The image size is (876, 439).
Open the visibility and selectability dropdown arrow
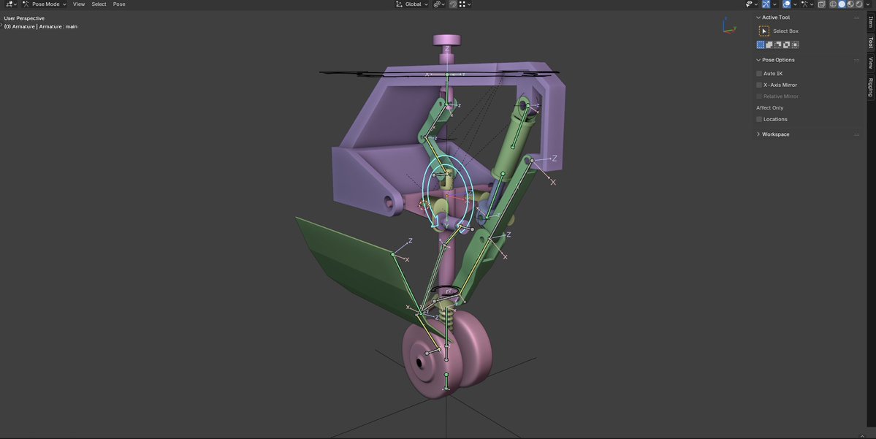(x=756, y=4)
